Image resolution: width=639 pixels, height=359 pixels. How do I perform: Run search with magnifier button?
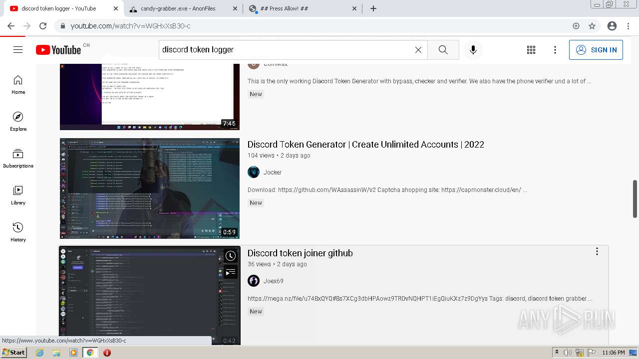click(443, 49)
